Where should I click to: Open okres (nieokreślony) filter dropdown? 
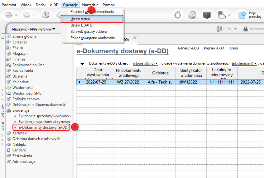[145, 64]
